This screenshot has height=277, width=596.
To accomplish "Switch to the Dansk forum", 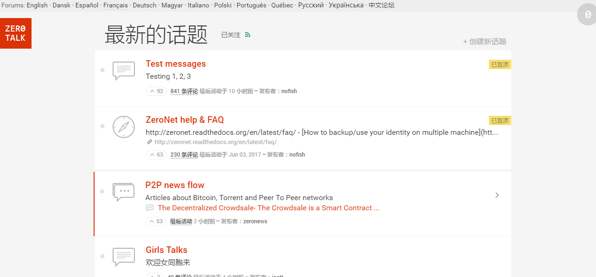I will pyautogui.click(x=62, y=6).
